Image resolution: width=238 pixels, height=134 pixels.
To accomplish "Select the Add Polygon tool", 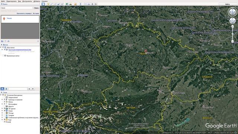I will (x=52, y=4).
